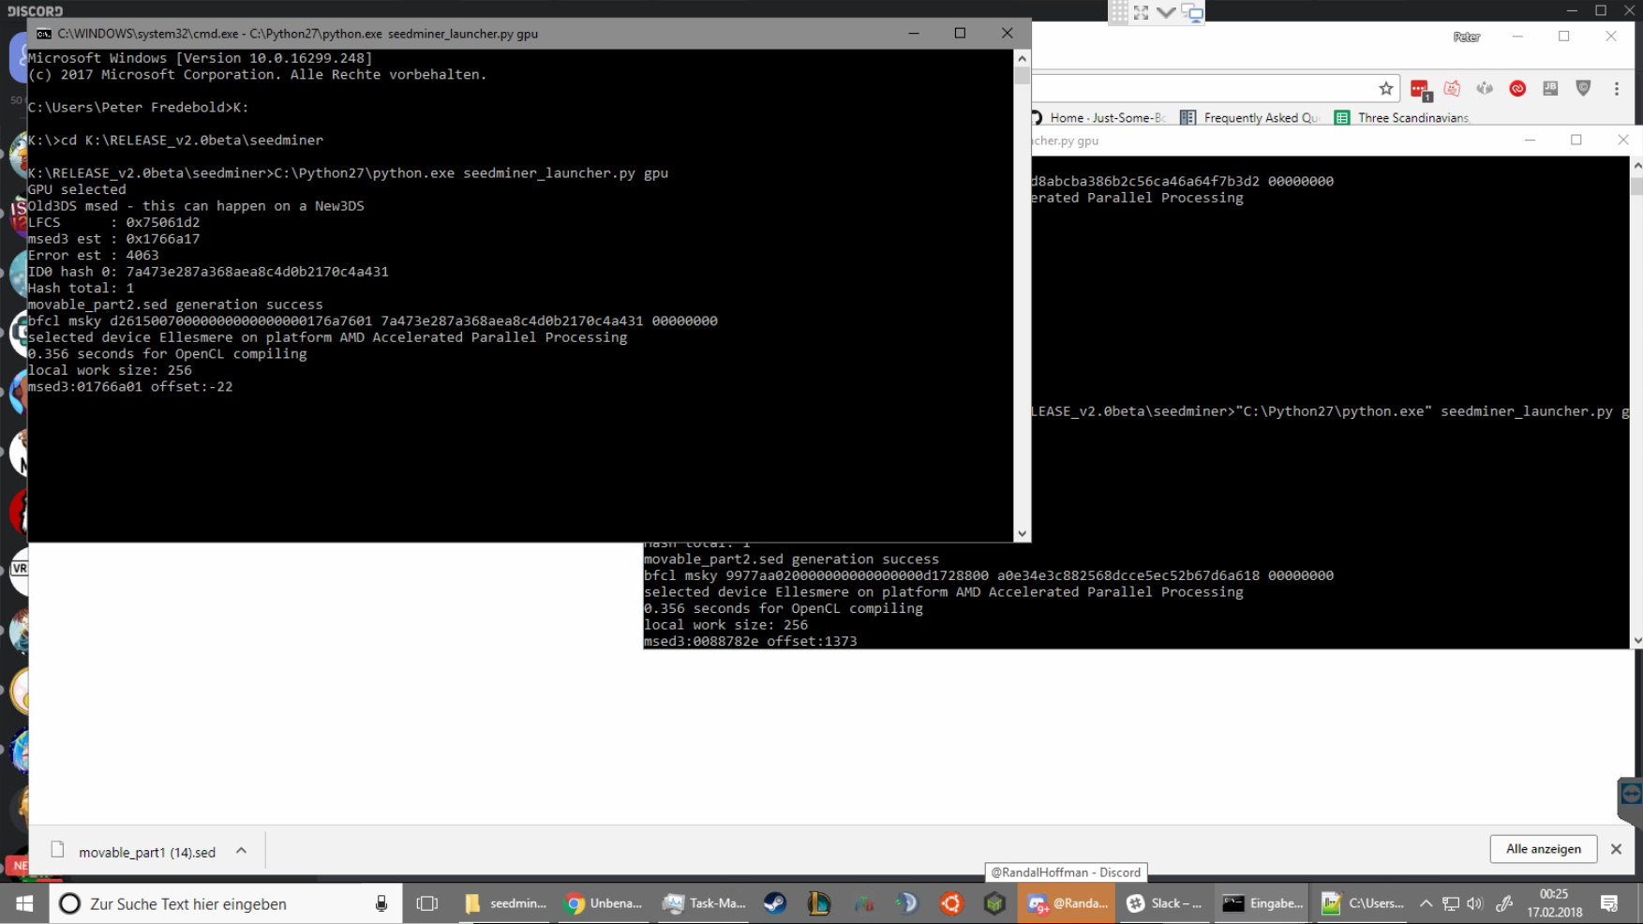This screenshot has height=924, width=1643.
Task: Open Chrome's three-dot menu
Action: pyautogui.click(x=1615, y=88)
